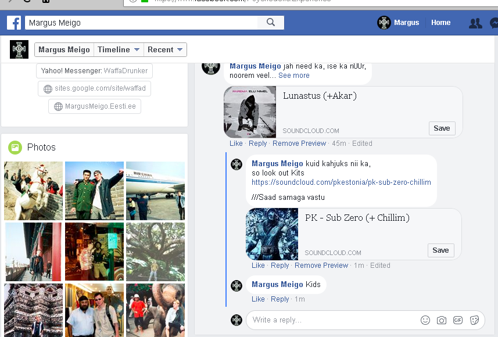Open the soundcloud.com/pkestonia link
Screen dimensions: 498x337
(x=341, y=182)
